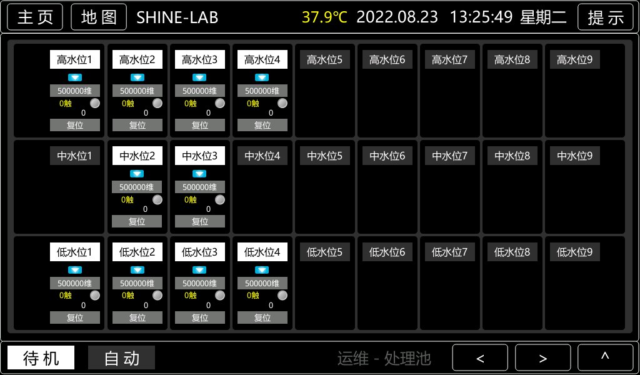Reset 高水位2 with its 复位 button
Image resolution: width=640 pixels, height=375 pixels.
(137, 125)
